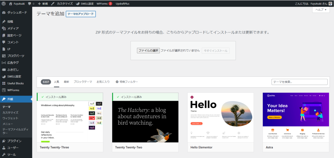Viewport: 334px width, 158px height.
Task: Switch to 最新 tab
Action: click(x=67, y=82)
